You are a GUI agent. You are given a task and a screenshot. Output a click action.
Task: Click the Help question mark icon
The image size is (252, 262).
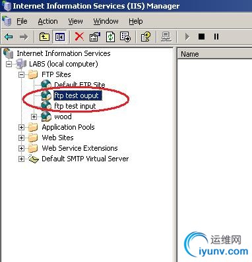pyautogui.click(x=146, y=37)
